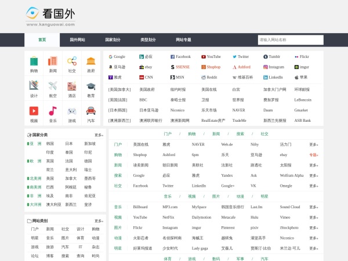Open the 类型划分 navigation tab
Viewport: 348px width, 261px height.
click(148, 40)
